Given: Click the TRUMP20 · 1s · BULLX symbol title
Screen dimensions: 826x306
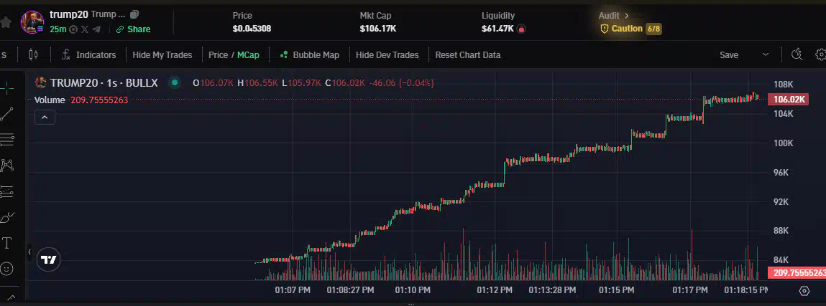Looking at the screenshot, I should (104, 82).
